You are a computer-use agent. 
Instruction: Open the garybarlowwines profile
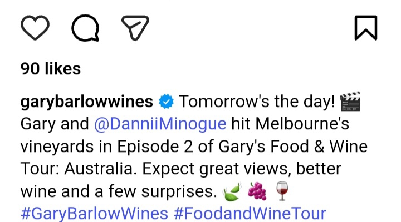87,102
